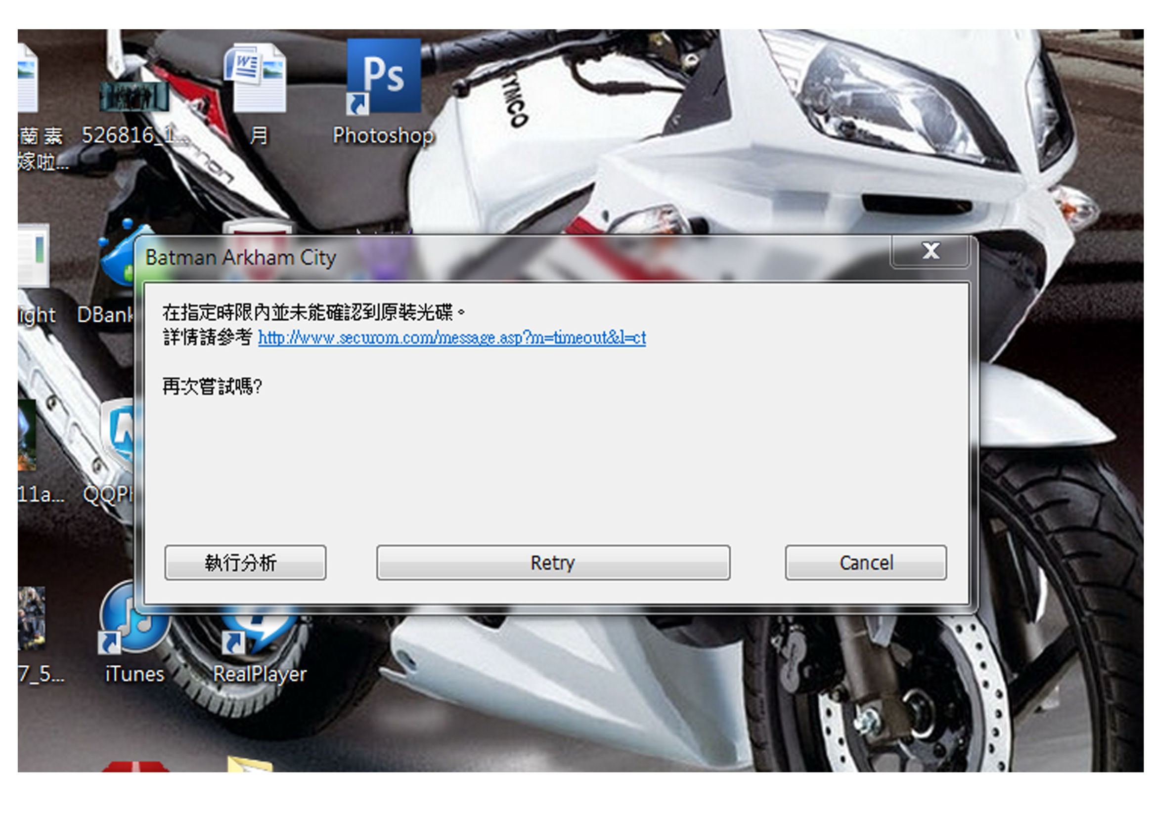1153x815 pixels.
Task: Click the text 再次嘗試嗎?
Action: 212,386
